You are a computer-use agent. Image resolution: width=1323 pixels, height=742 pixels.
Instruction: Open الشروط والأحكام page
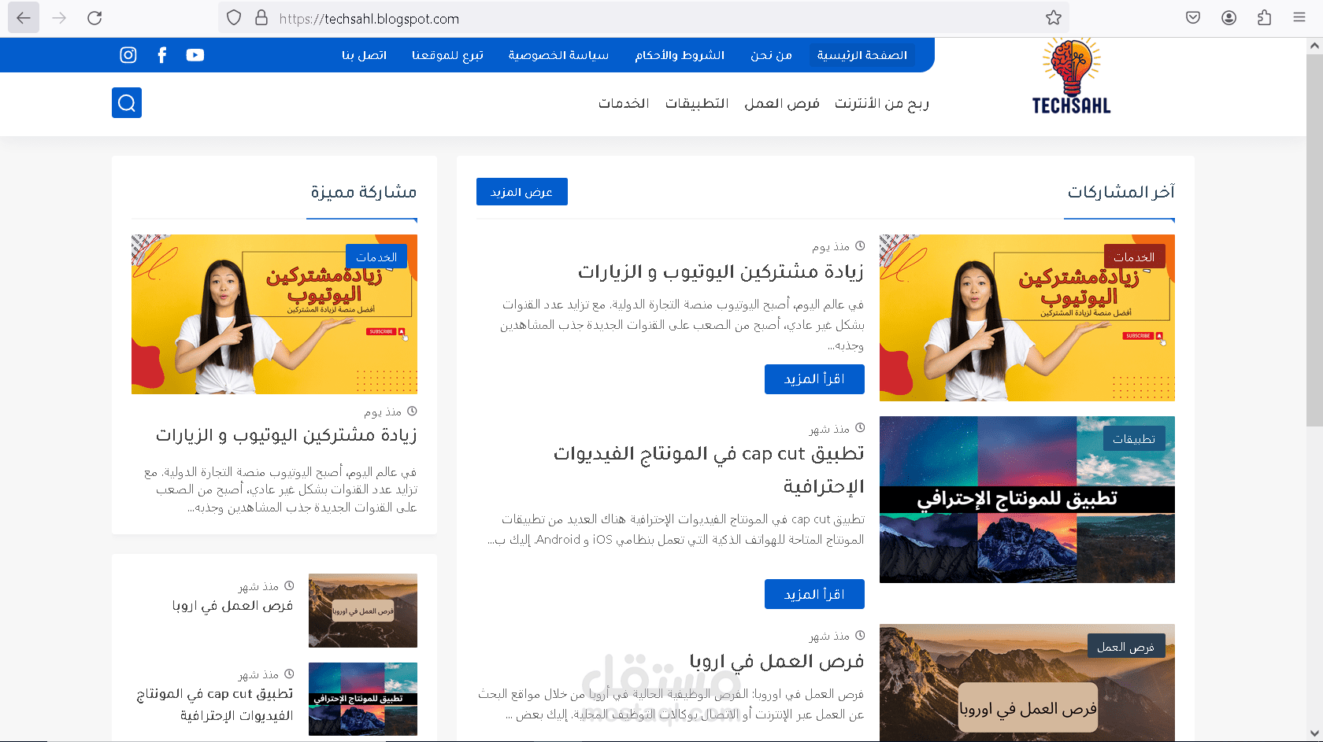pyautogui.click(x=680, y=55)
